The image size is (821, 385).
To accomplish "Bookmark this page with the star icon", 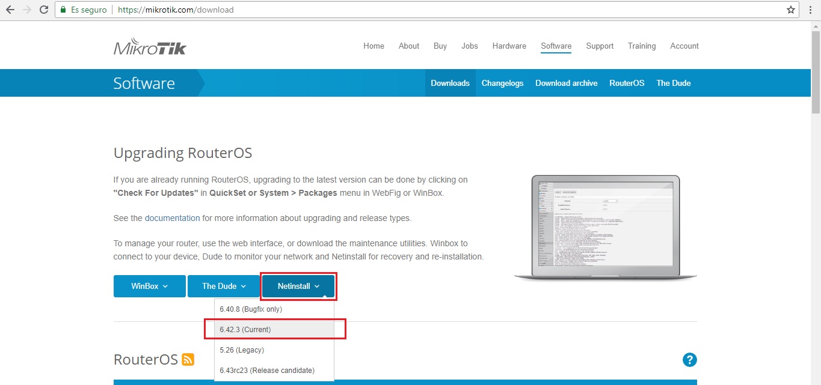I will [x=791, y=10].
